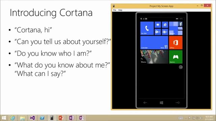
Task: Tap the phone's Back button
Action: (x=145, y=103)
